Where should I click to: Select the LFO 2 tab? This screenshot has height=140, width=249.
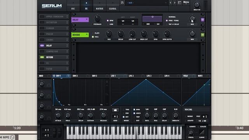coord(137,76)
